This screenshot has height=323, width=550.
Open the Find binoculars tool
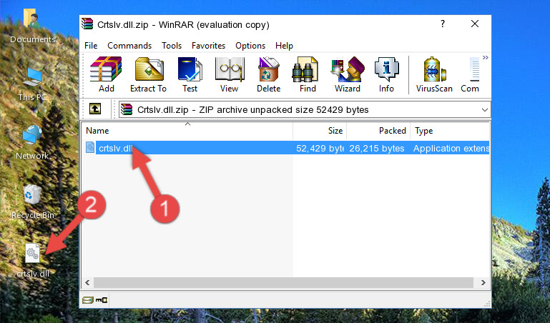click(x=308, y=74)
